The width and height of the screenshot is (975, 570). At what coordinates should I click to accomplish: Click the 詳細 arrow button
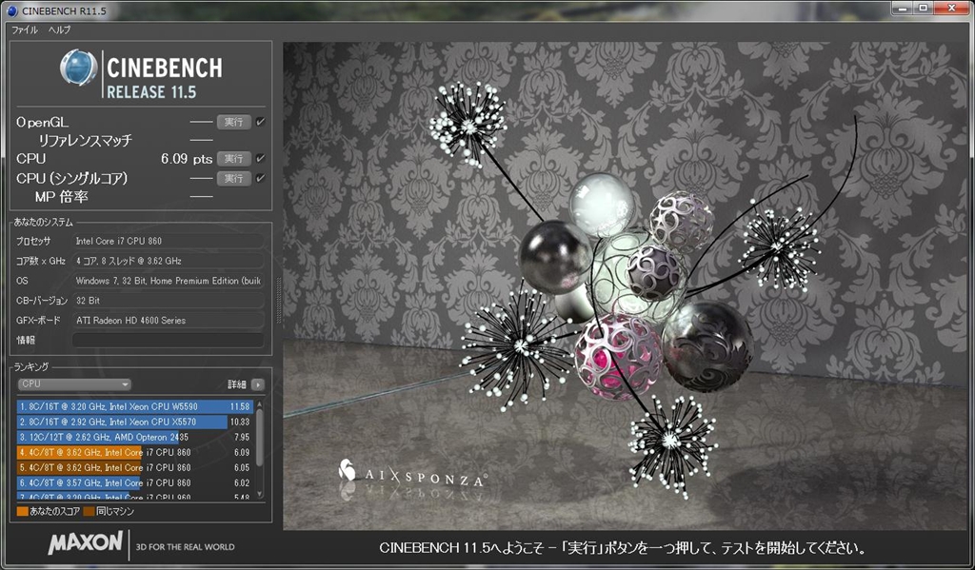click(x=257, y=384)
